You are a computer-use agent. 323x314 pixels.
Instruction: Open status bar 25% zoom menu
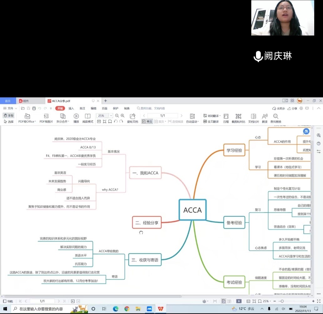tap(267, 301)
